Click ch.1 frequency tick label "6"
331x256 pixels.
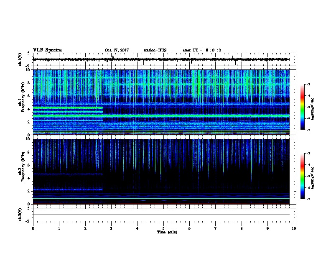pos(29,96)
